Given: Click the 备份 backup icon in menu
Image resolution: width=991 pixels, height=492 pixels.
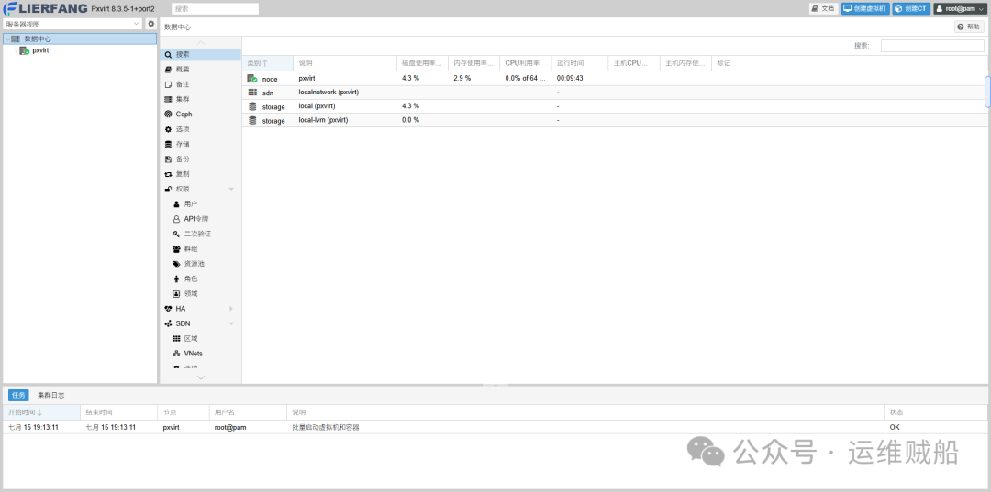Looking at the screenshot, I should click(x=168, y=159).
